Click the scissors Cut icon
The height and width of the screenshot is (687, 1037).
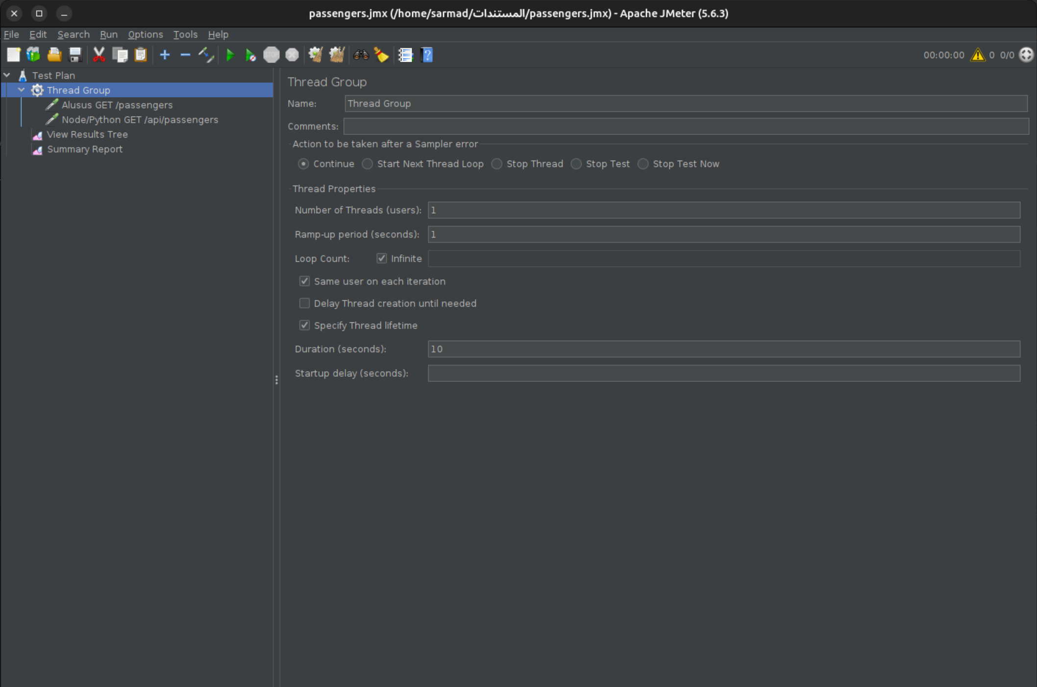click(99, 55)
